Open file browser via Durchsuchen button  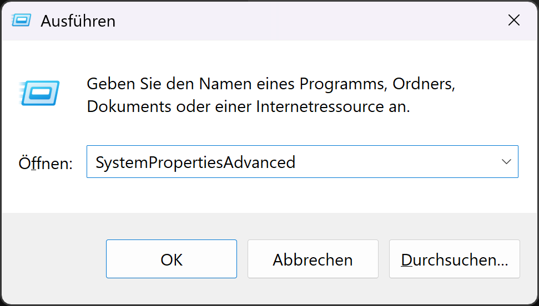click(454, 259)
